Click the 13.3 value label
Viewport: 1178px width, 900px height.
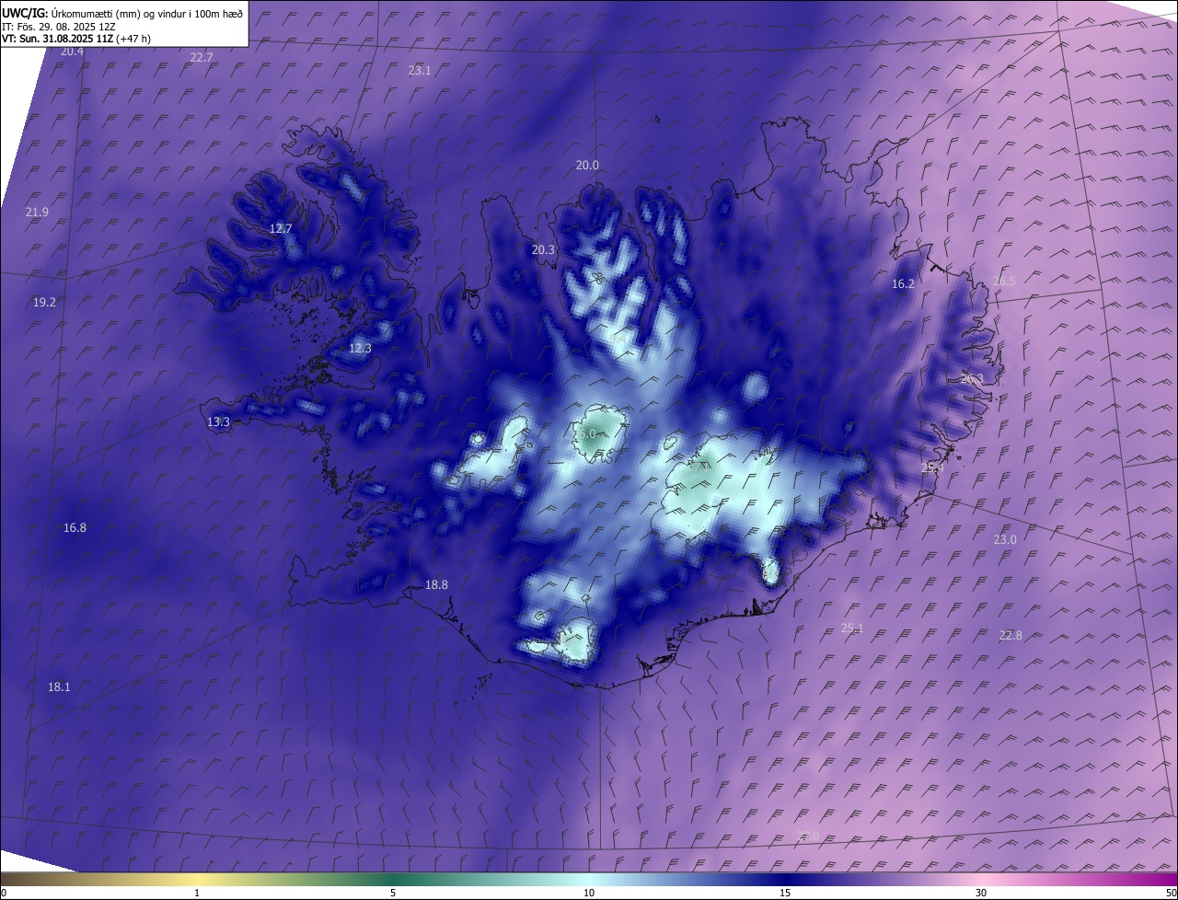[218, 421]
